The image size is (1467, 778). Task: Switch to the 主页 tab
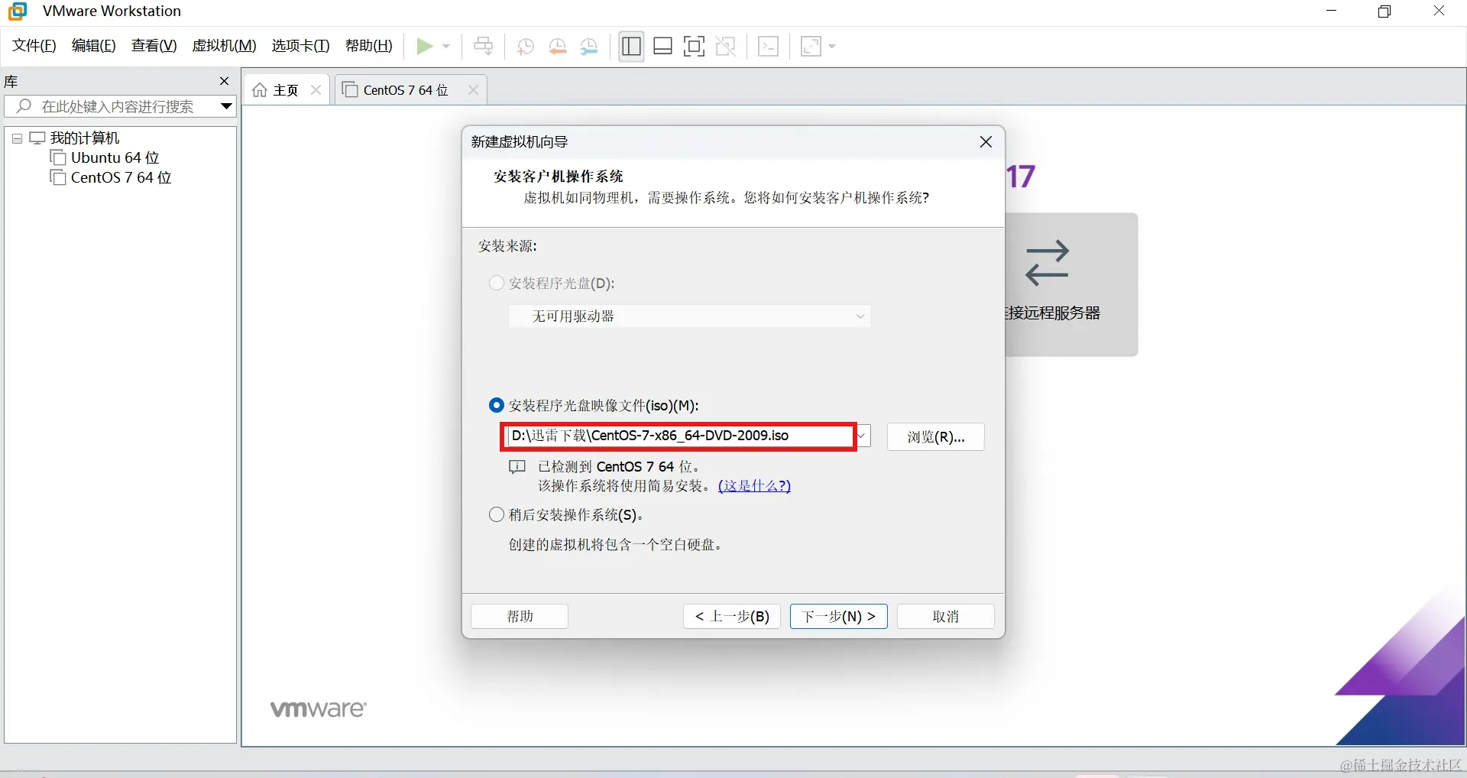pyautogui.click(x=287, y=90)
